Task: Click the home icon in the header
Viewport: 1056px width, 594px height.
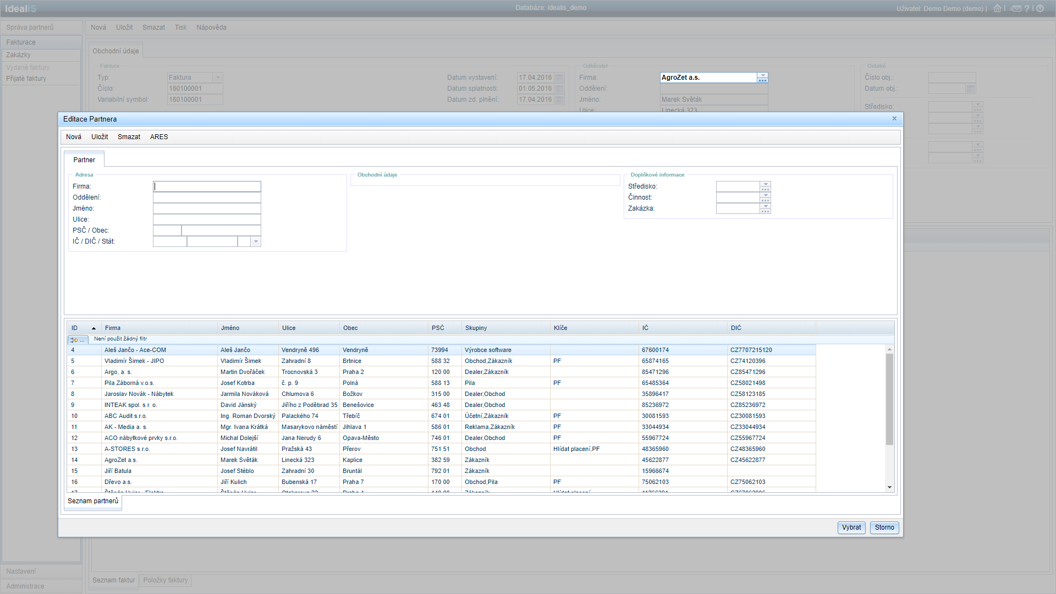Action: coord(997,8)
